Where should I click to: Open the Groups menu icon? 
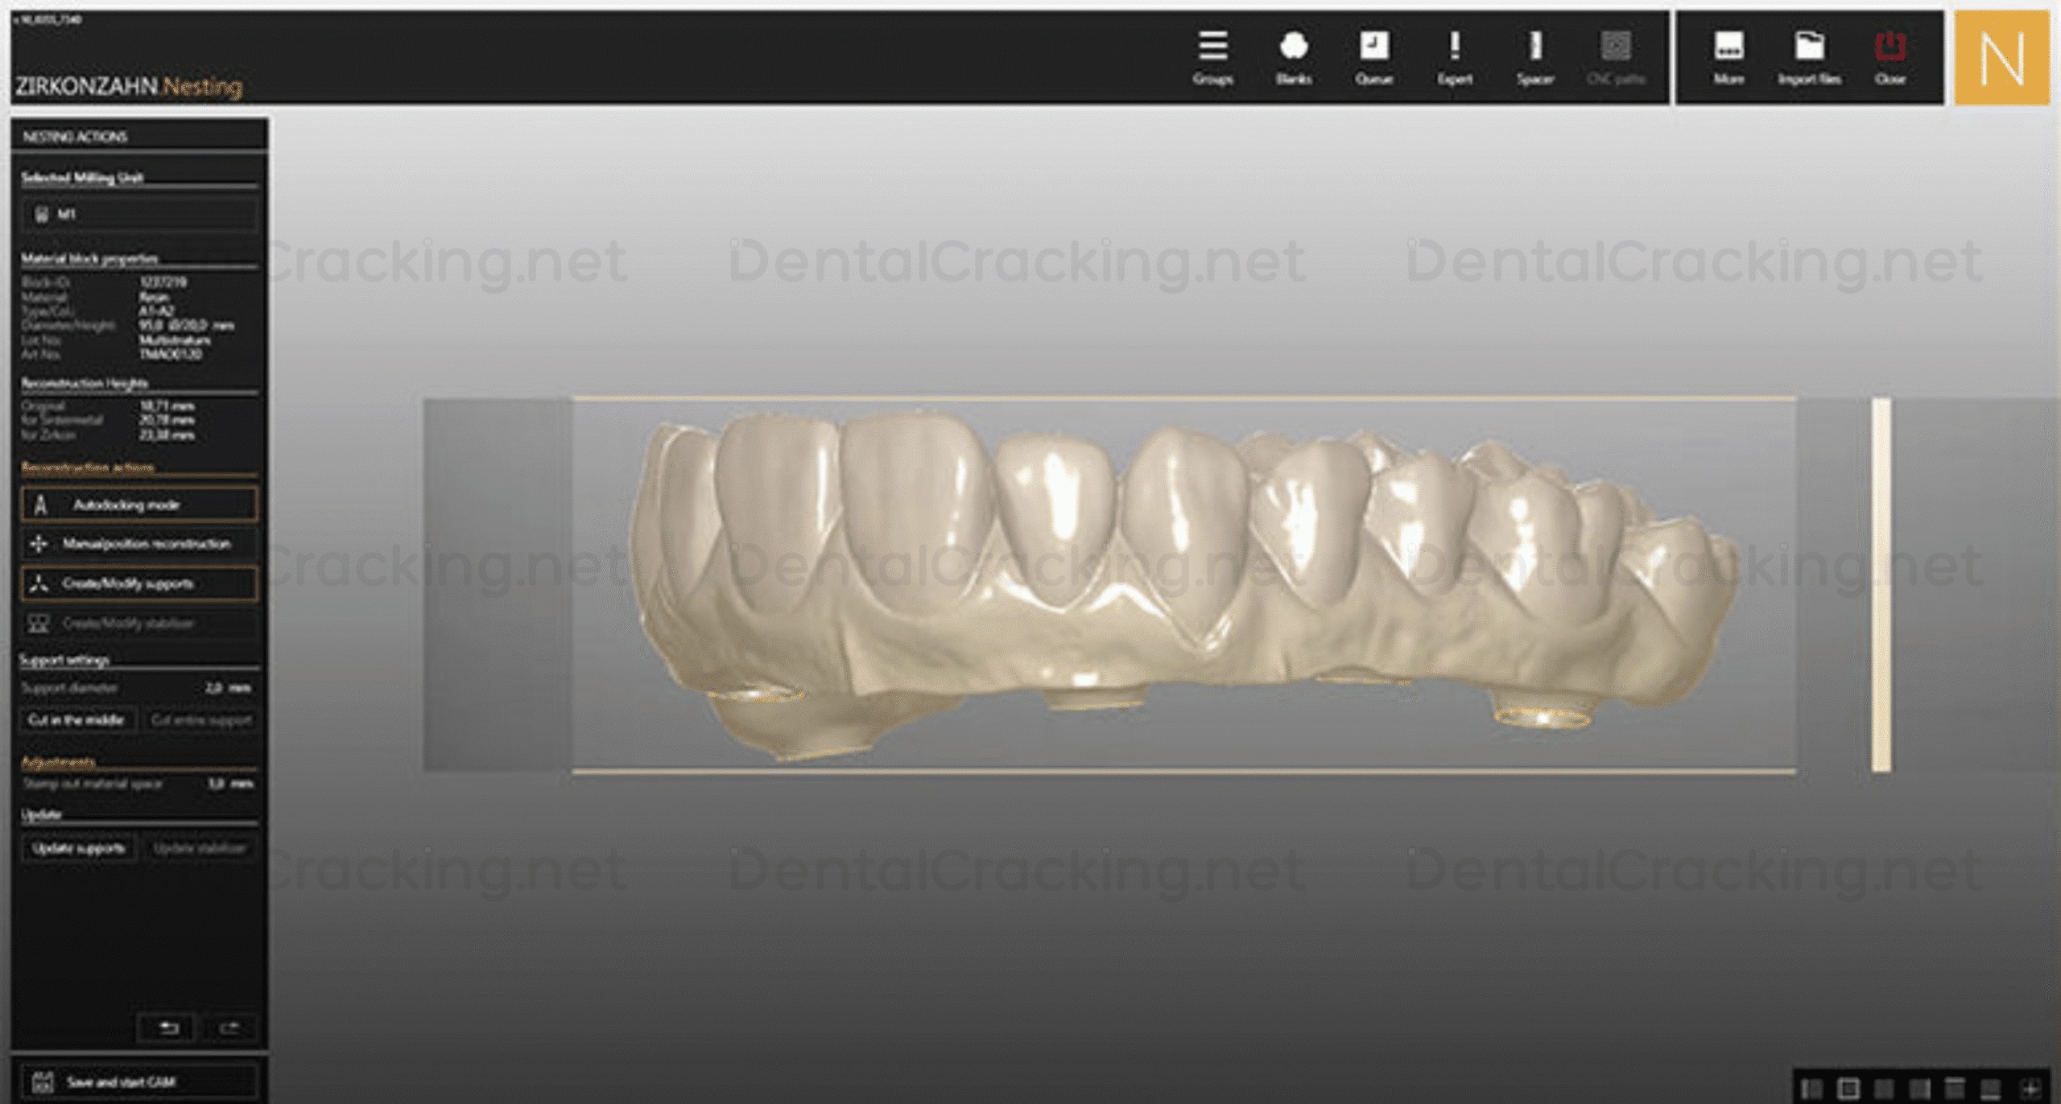(1212, 56)
